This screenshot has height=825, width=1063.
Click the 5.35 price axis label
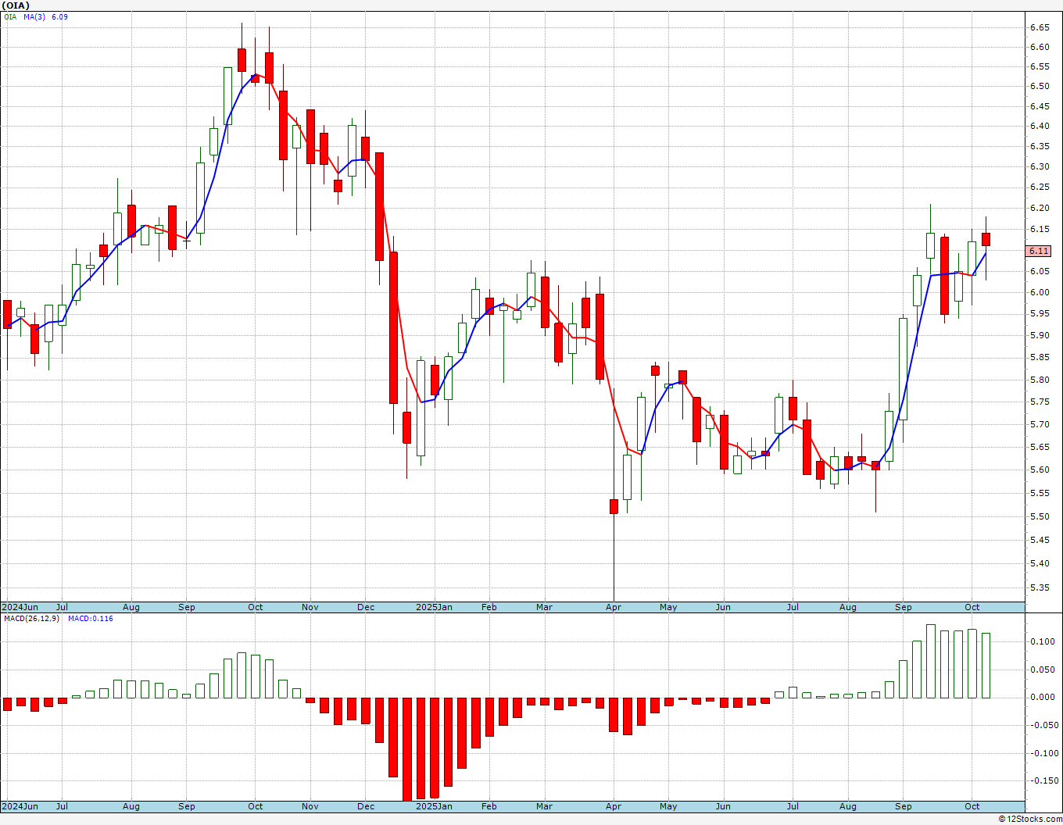coord(1039,587)
